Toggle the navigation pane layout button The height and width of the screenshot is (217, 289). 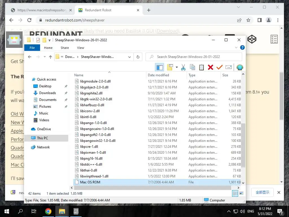(x=160, y=67)
